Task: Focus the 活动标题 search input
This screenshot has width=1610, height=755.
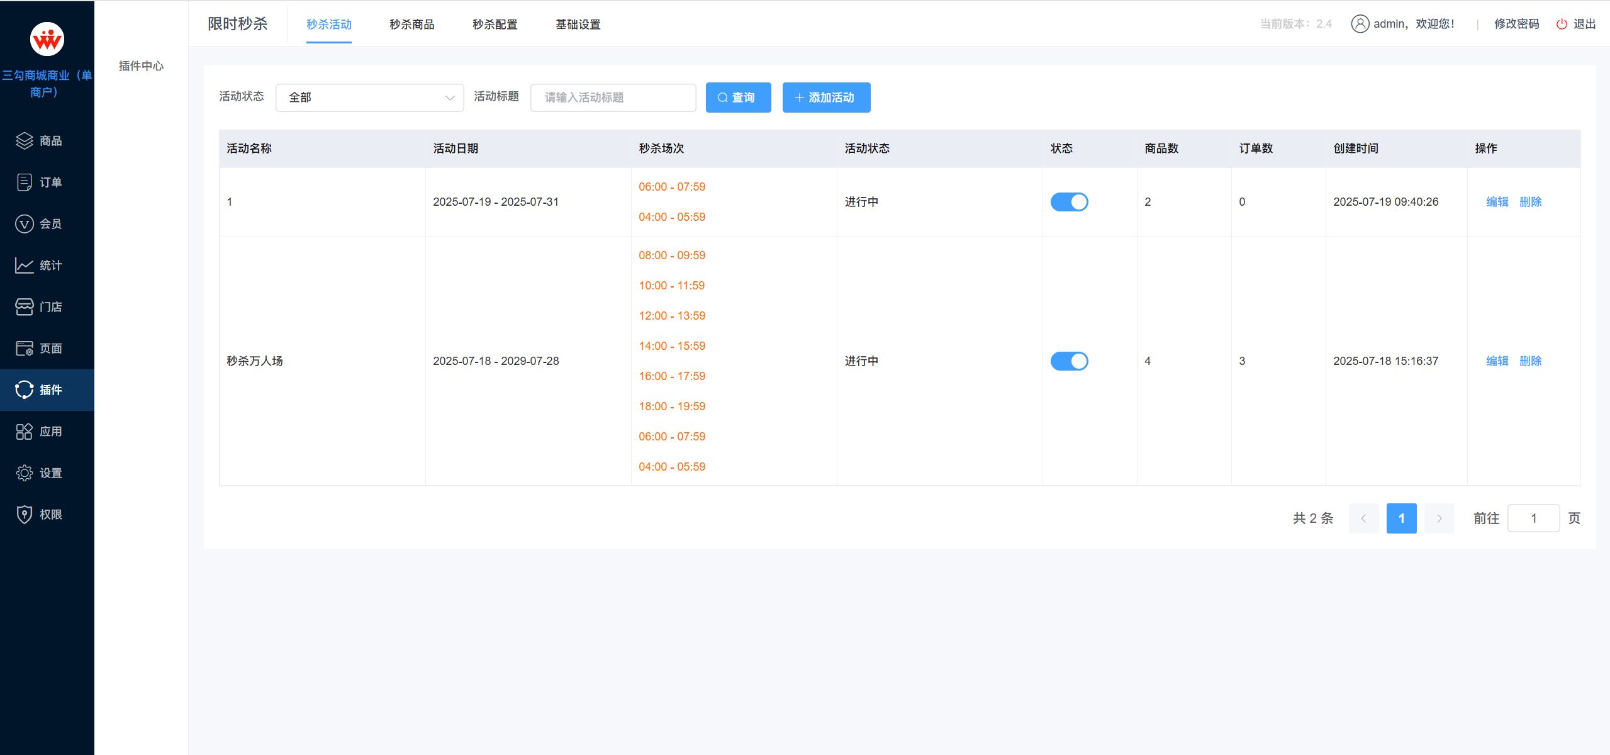Action: tap(613, 98)
